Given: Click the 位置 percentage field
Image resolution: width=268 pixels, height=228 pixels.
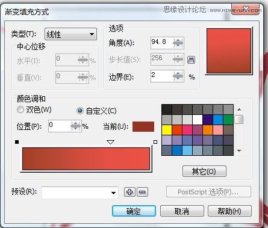Looking at the screenshot, I should (59, 126).
